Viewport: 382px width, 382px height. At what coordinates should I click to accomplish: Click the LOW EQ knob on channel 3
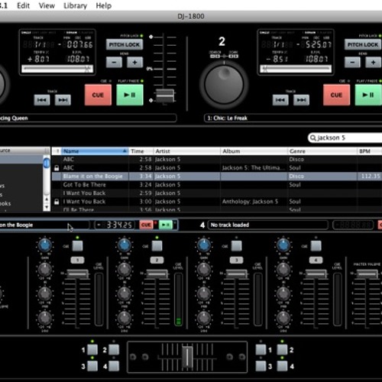tap(204, 318)
